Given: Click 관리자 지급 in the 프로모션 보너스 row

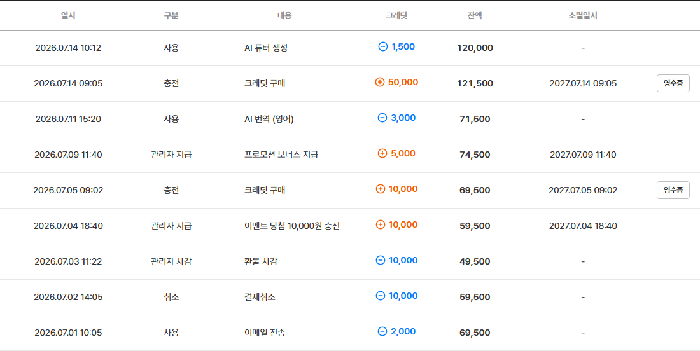Looking at the screenshot, I should [x=171, y=155].
